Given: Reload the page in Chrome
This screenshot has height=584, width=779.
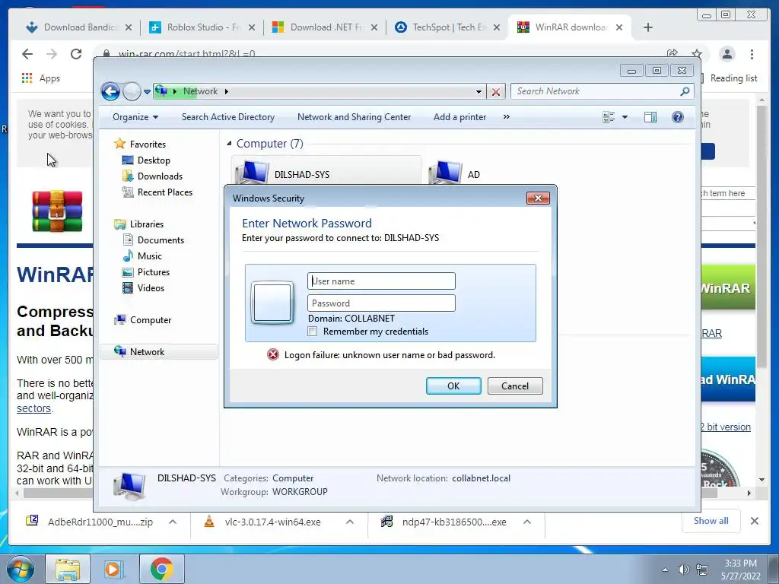Looking at the screenshot, I should [76, 54].
